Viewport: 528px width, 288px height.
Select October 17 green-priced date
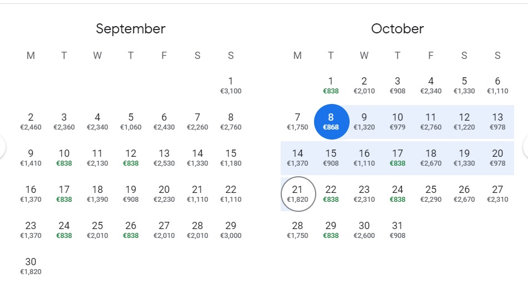pyautogui.click(x=397, y=157)
